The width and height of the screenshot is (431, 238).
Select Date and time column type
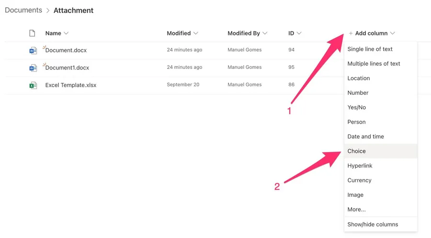tap(366, 136)
